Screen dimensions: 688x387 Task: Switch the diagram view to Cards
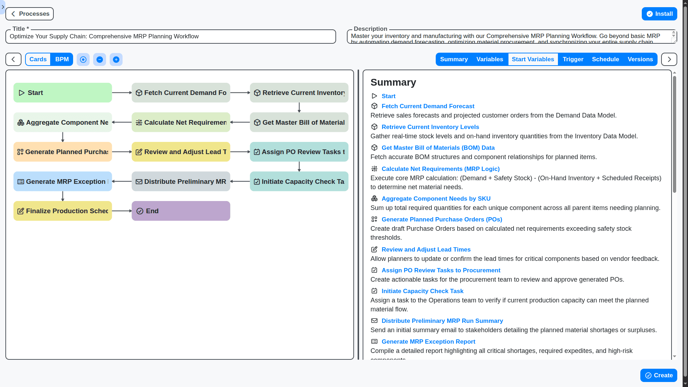pos(38,59)
